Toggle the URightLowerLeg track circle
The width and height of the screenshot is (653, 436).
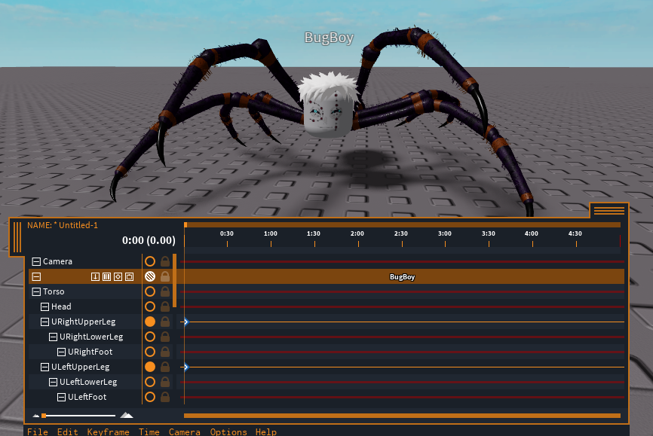(150, 337)
